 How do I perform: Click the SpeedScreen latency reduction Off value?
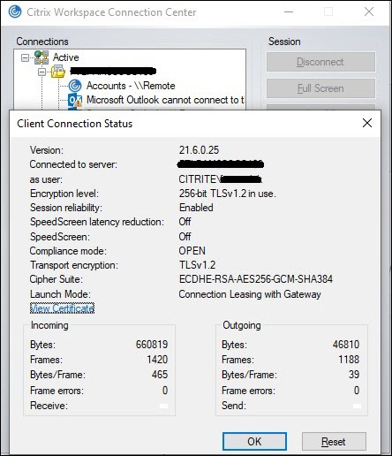[185, 222]
